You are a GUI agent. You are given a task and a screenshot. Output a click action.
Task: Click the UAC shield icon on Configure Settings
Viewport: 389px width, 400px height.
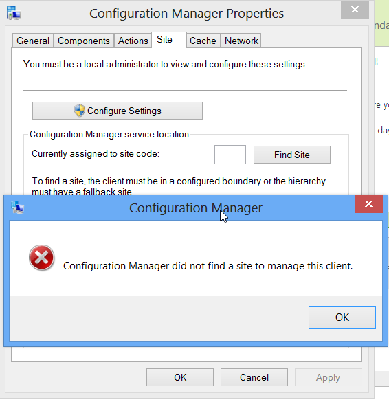click(80, 111)
